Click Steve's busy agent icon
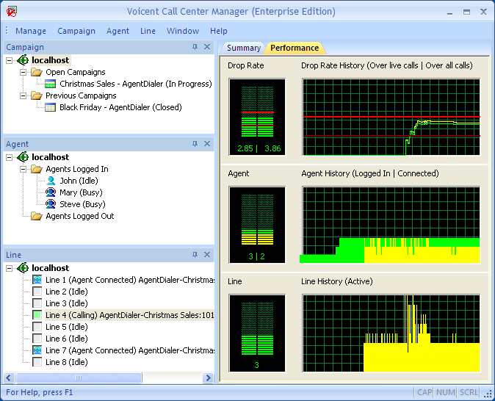The width and height of the screenshot is (495, 401). 51,204
